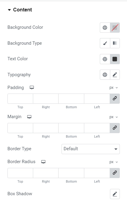Screen dimensions: 127x209
Task: Edit Typography with the pencil icon
Action: click(115, 75)
